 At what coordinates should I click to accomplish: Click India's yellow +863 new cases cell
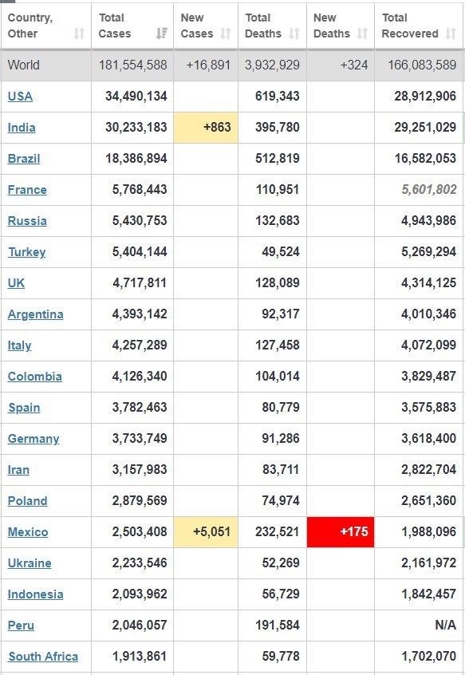(206, 128)
